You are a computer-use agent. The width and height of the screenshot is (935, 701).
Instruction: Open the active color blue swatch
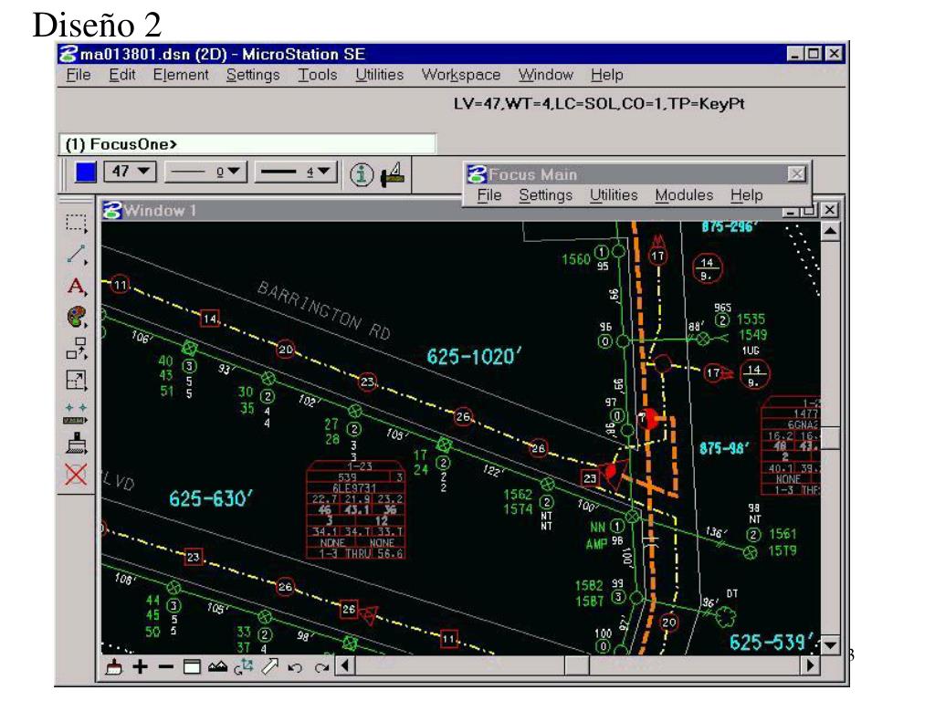[x=86, y=173]
